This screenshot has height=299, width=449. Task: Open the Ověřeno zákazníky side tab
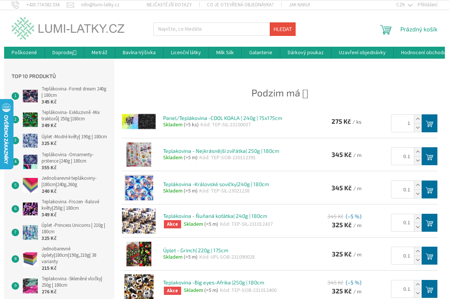tap(6, 134)
